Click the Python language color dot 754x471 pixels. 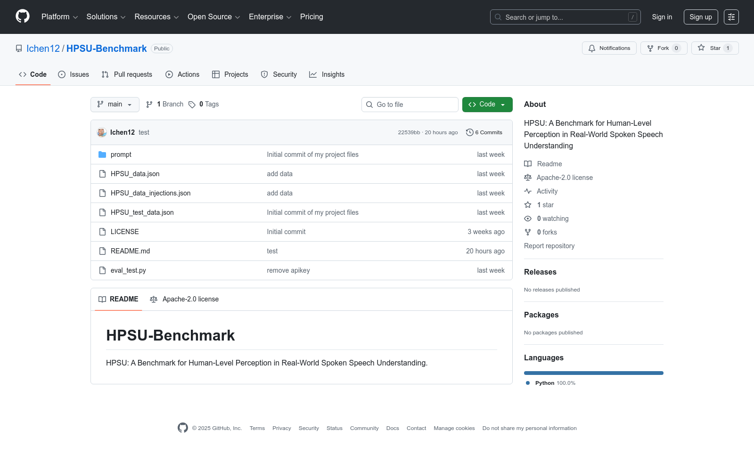(528, 383)
